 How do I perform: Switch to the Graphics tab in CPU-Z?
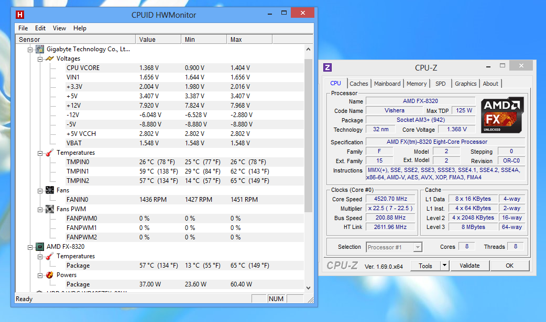coord(465,84)
